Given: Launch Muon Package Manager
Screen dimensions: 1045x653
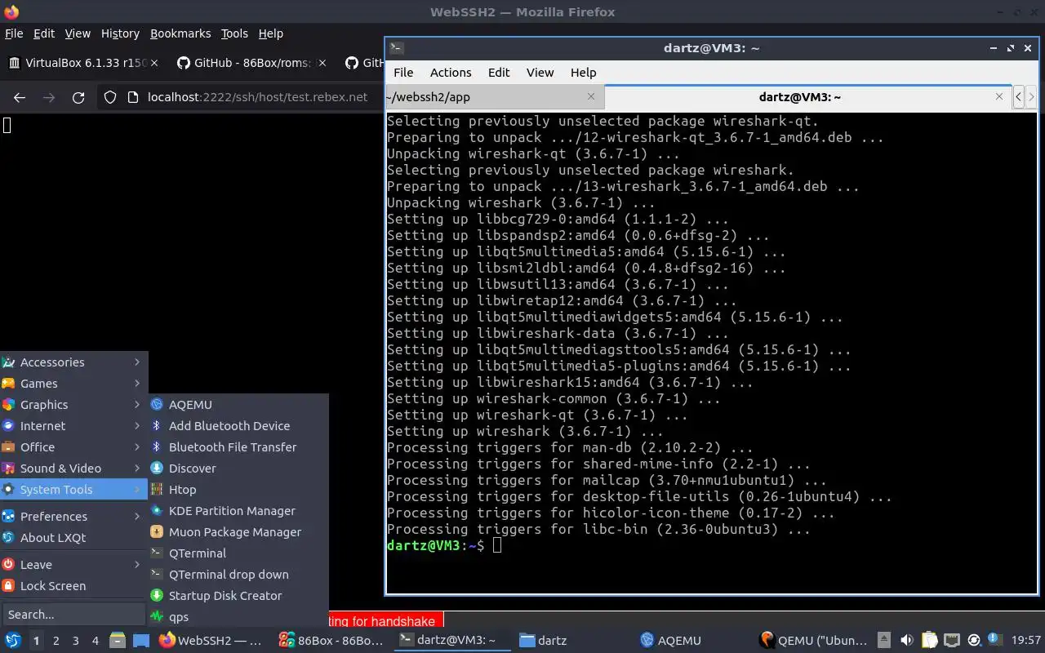Looking at the screenshot, I should [238, 532].
